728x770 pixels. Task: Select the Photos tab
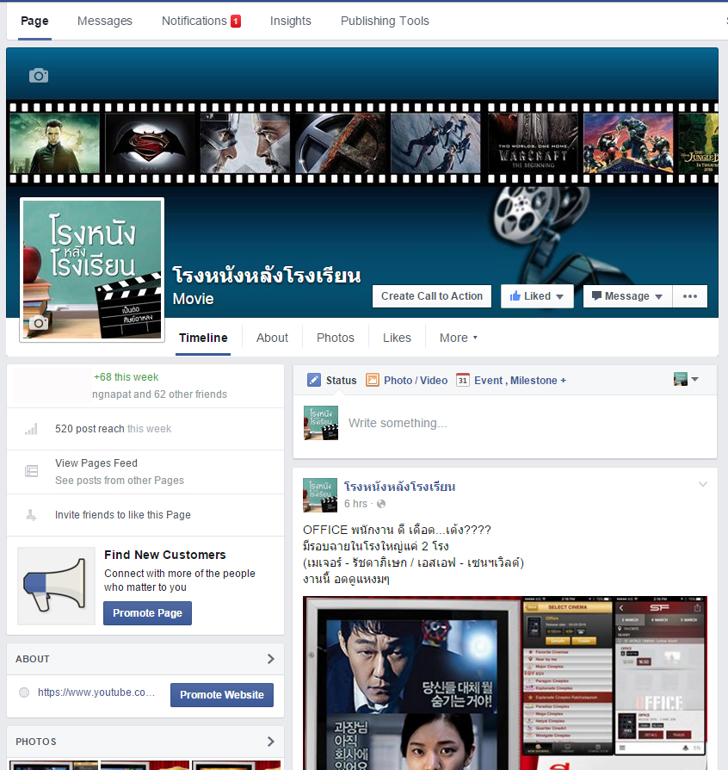point(336,338)
